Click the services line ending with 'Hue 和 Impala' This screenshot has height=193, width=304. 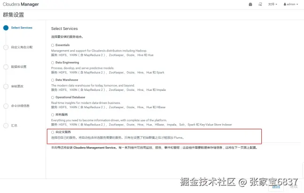pyautogui.click(x=109, y=90)
